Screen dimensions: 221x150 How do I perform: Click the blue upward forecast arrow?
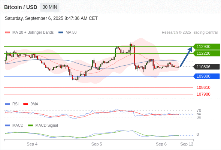pos(186,57)
